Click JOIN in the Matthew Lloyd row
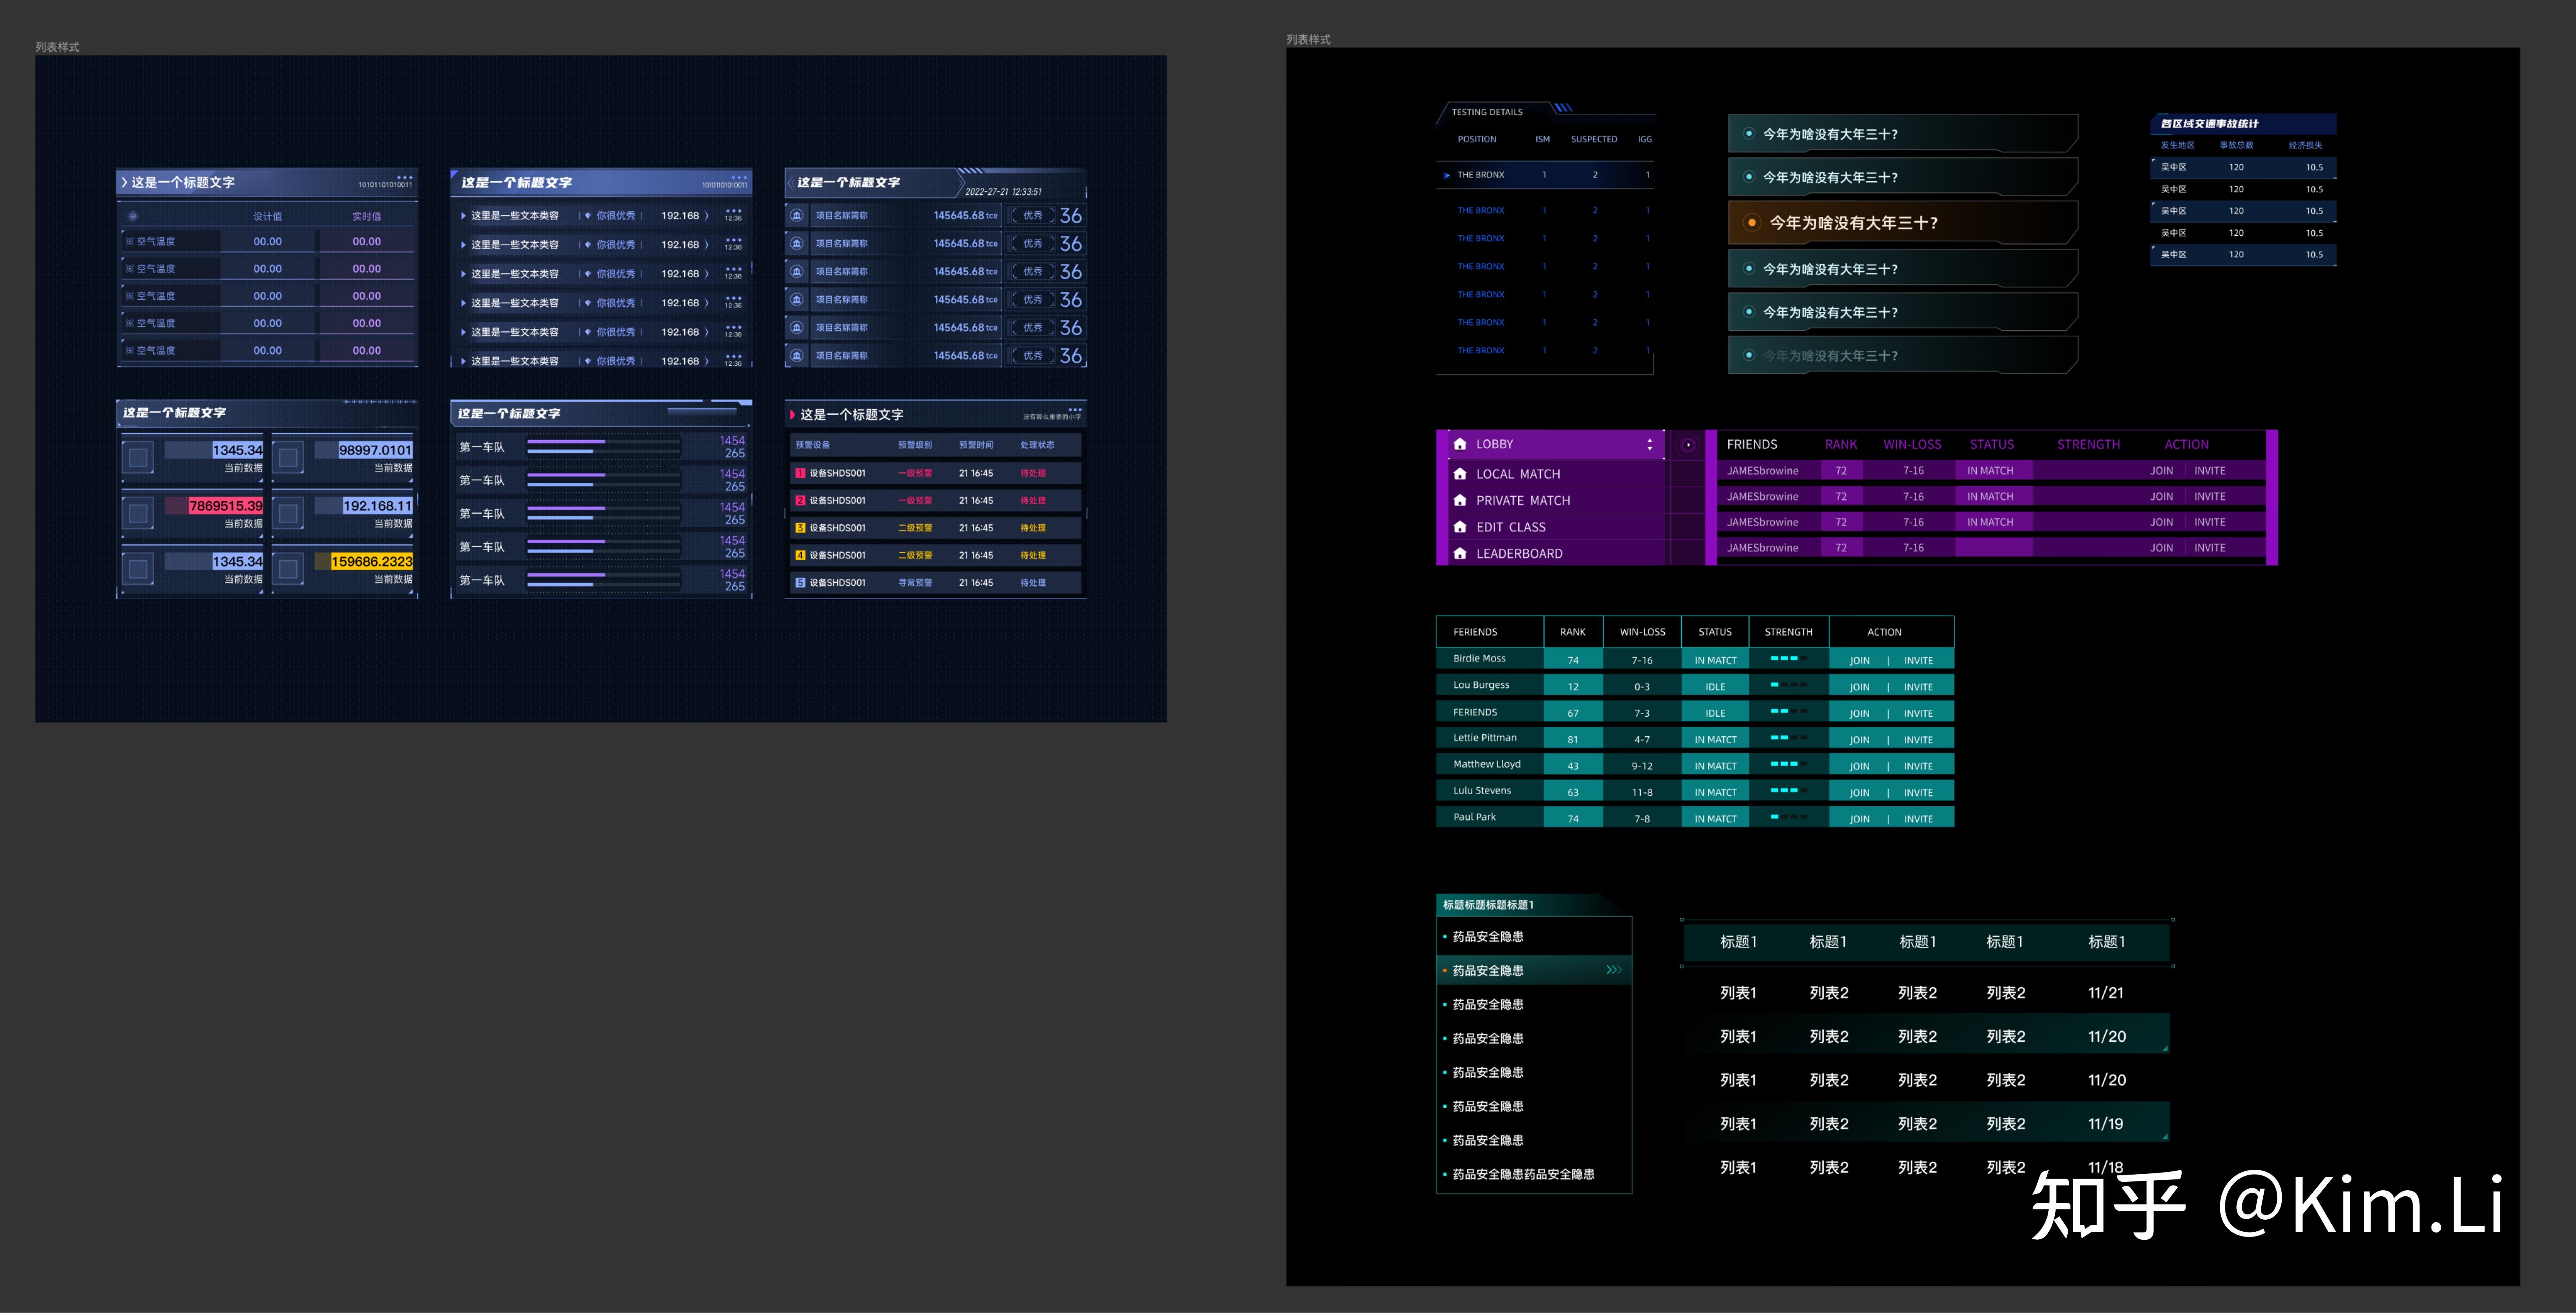Viewport: 2576px width, 1313px height. 1859,766
